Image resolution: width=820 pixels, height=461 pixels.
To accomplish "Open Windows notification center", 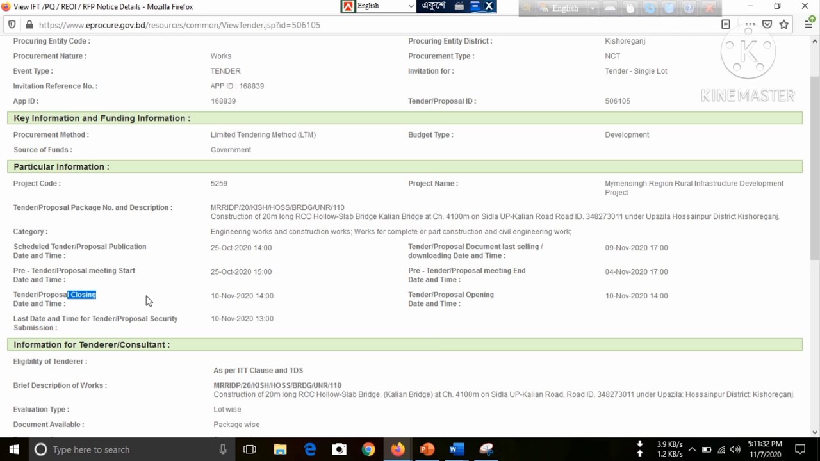I will click(x=800, y=449).
